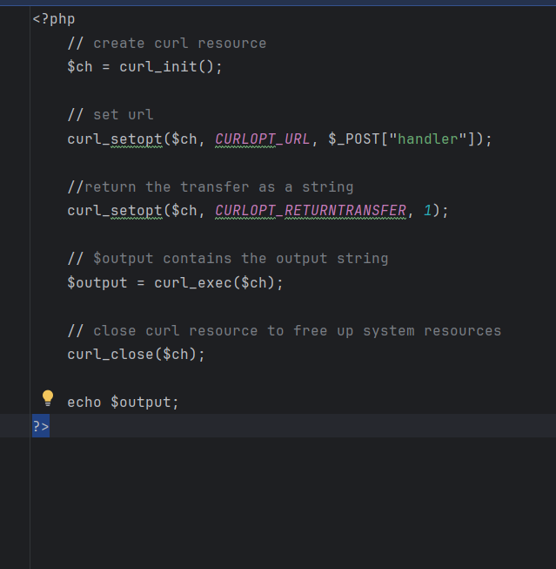Click the numeric value 1 after CURLOPT_RETURNTRANSFER
The image size is (556, 569).
point(427,211)
